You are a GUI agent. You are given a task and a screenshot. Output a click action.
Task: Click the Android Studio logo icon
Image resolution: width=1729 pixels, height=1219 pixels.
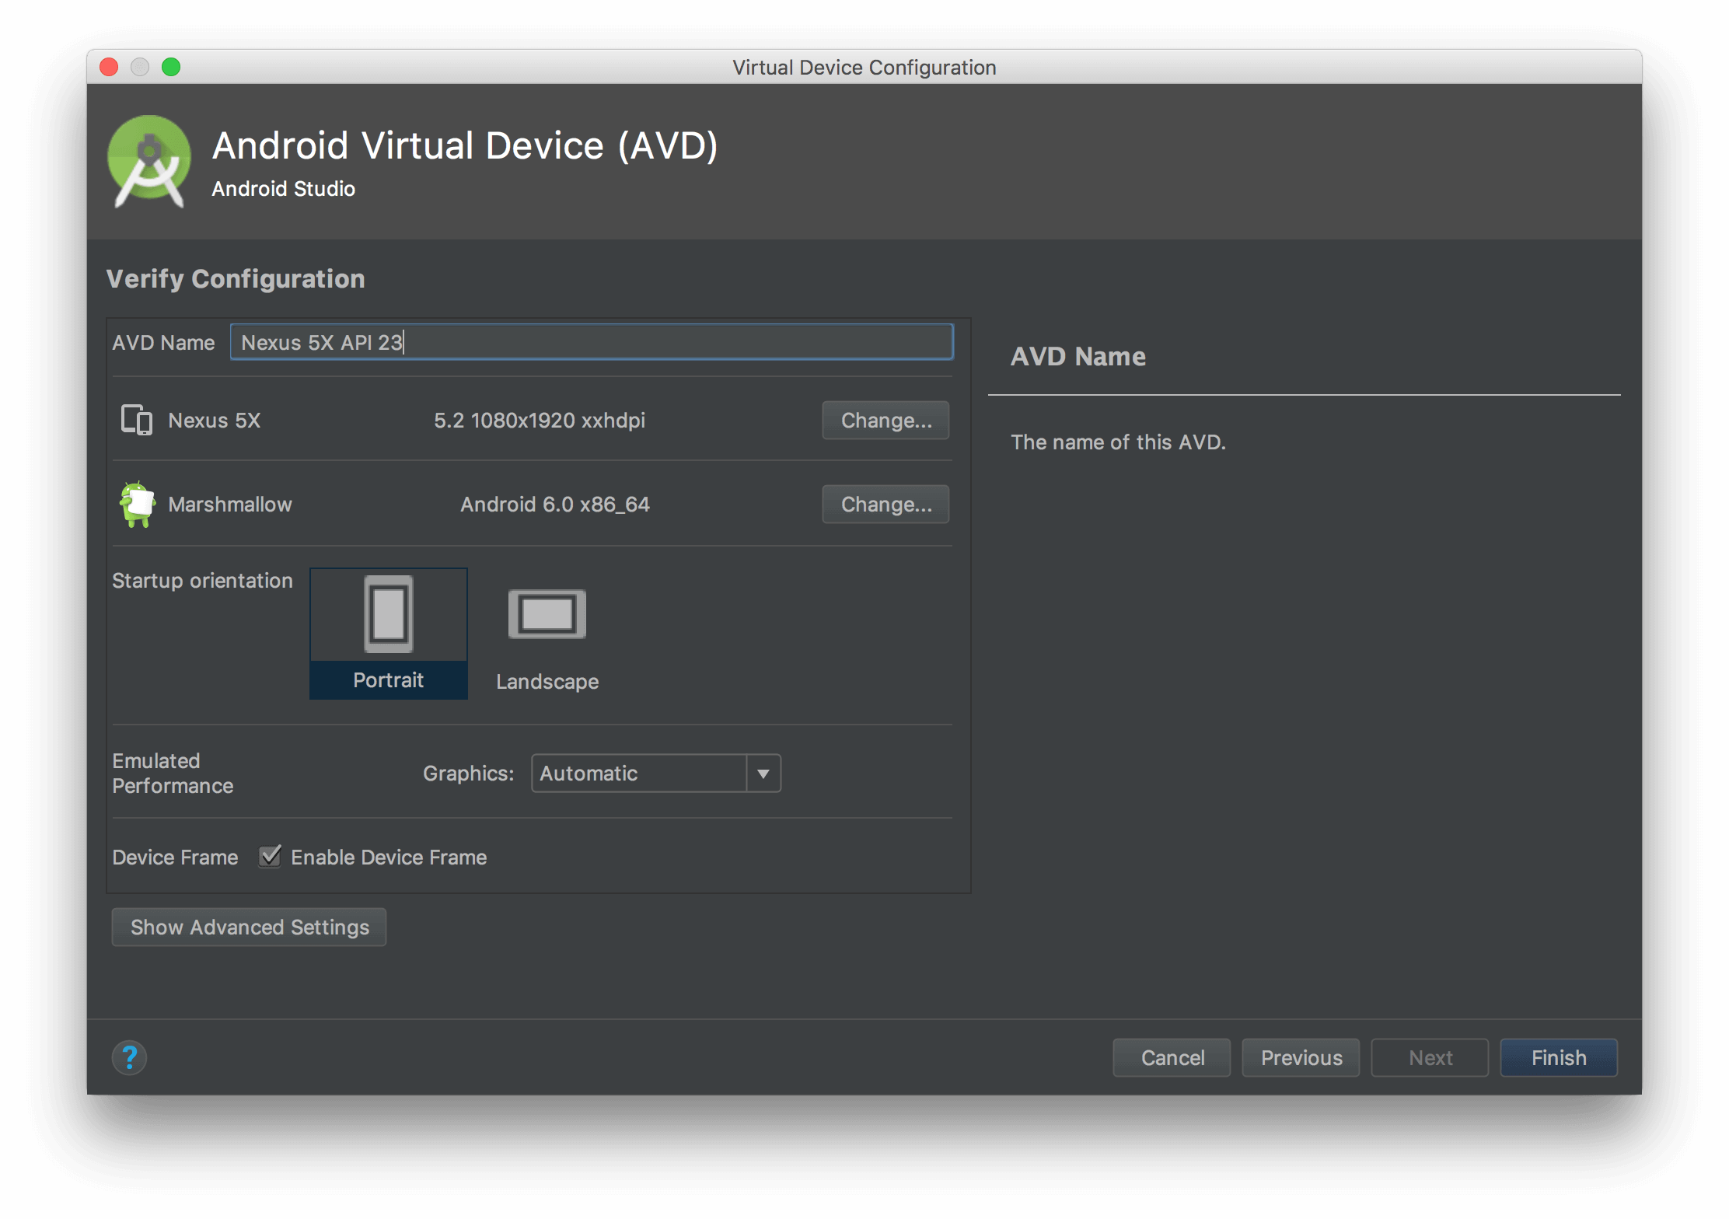pos(149,162)
